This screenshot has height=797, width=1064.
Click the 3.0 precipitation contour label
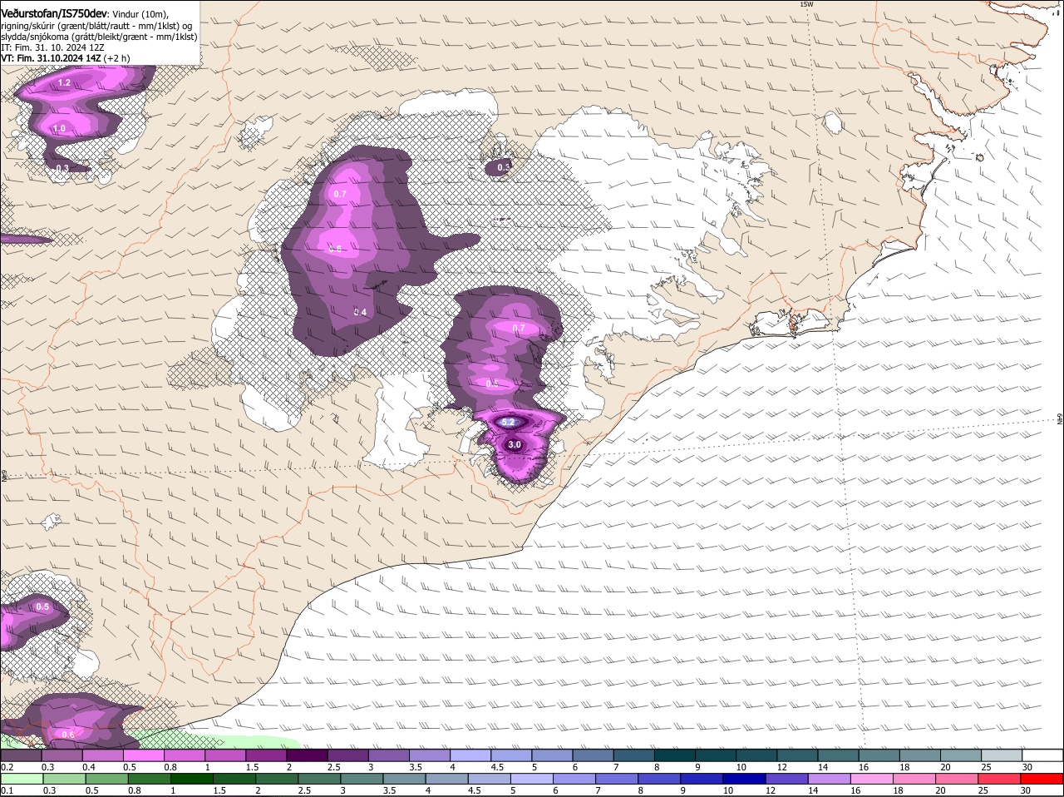515,444
